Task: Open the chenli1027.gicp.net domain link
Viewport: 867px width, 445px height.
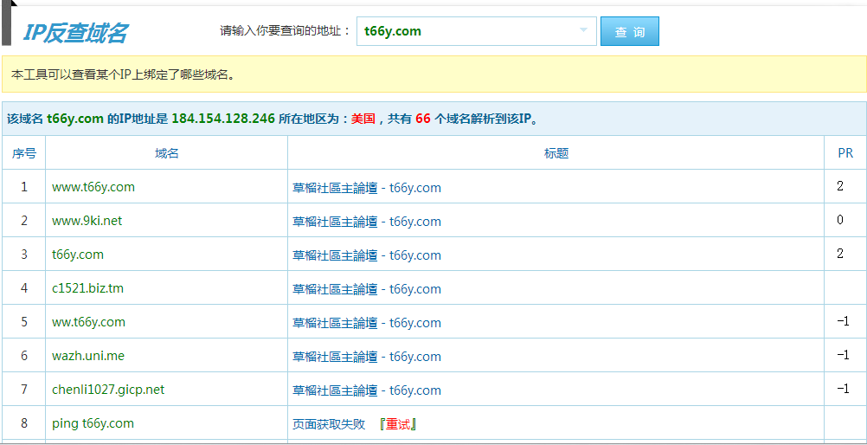Action: point(108,390)
